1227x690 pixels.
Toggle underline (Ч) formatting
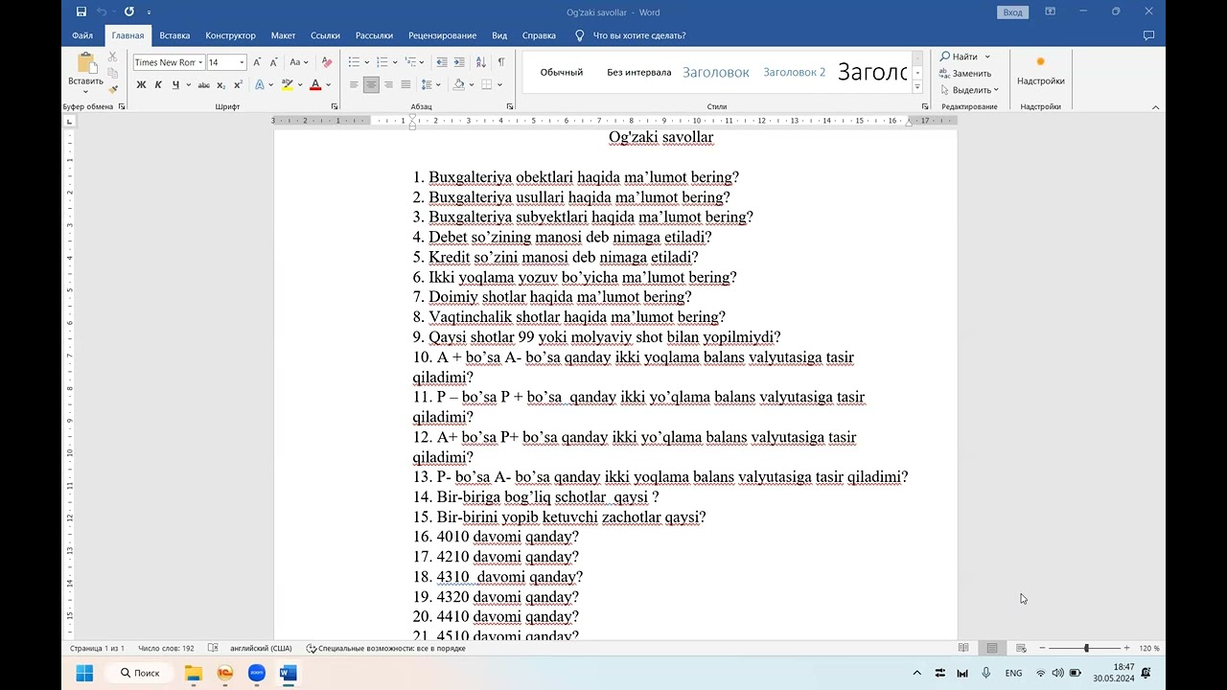[174, 85]
